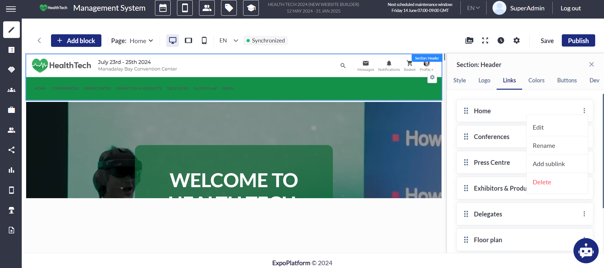
Task: Select the Floor plan link item
Action: point(525,240)
